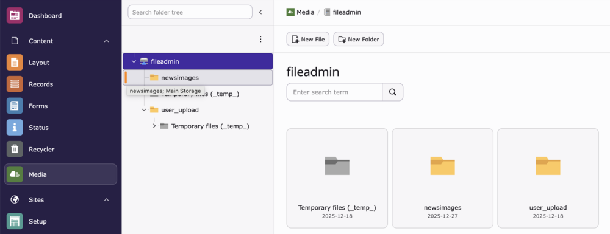This screenshot has height=234, width=610.
Task: Click the magnifier search button
Action: (392, 92)
